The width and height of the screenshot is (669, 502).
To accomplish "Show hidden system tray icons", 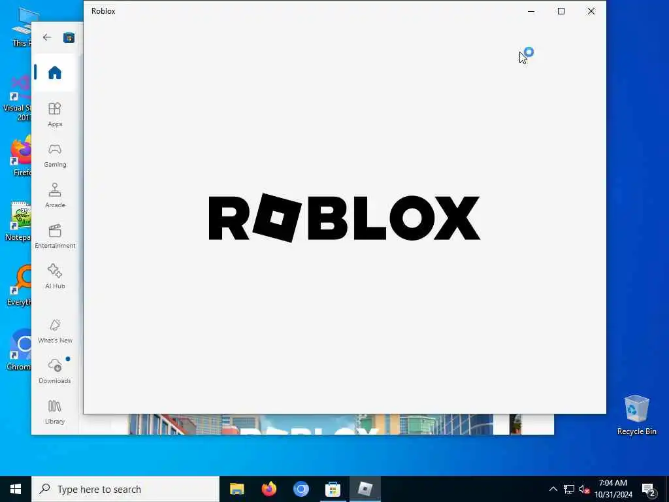I will [x=553, y=489].
